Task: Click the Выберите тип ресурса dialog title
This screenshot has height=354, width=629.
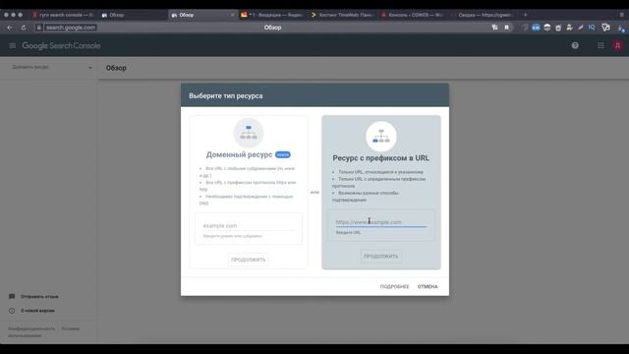Action: click(x=226, y=96)
